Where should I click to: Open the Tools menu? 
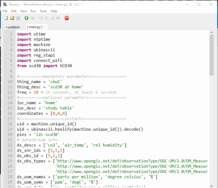(43, 11)
